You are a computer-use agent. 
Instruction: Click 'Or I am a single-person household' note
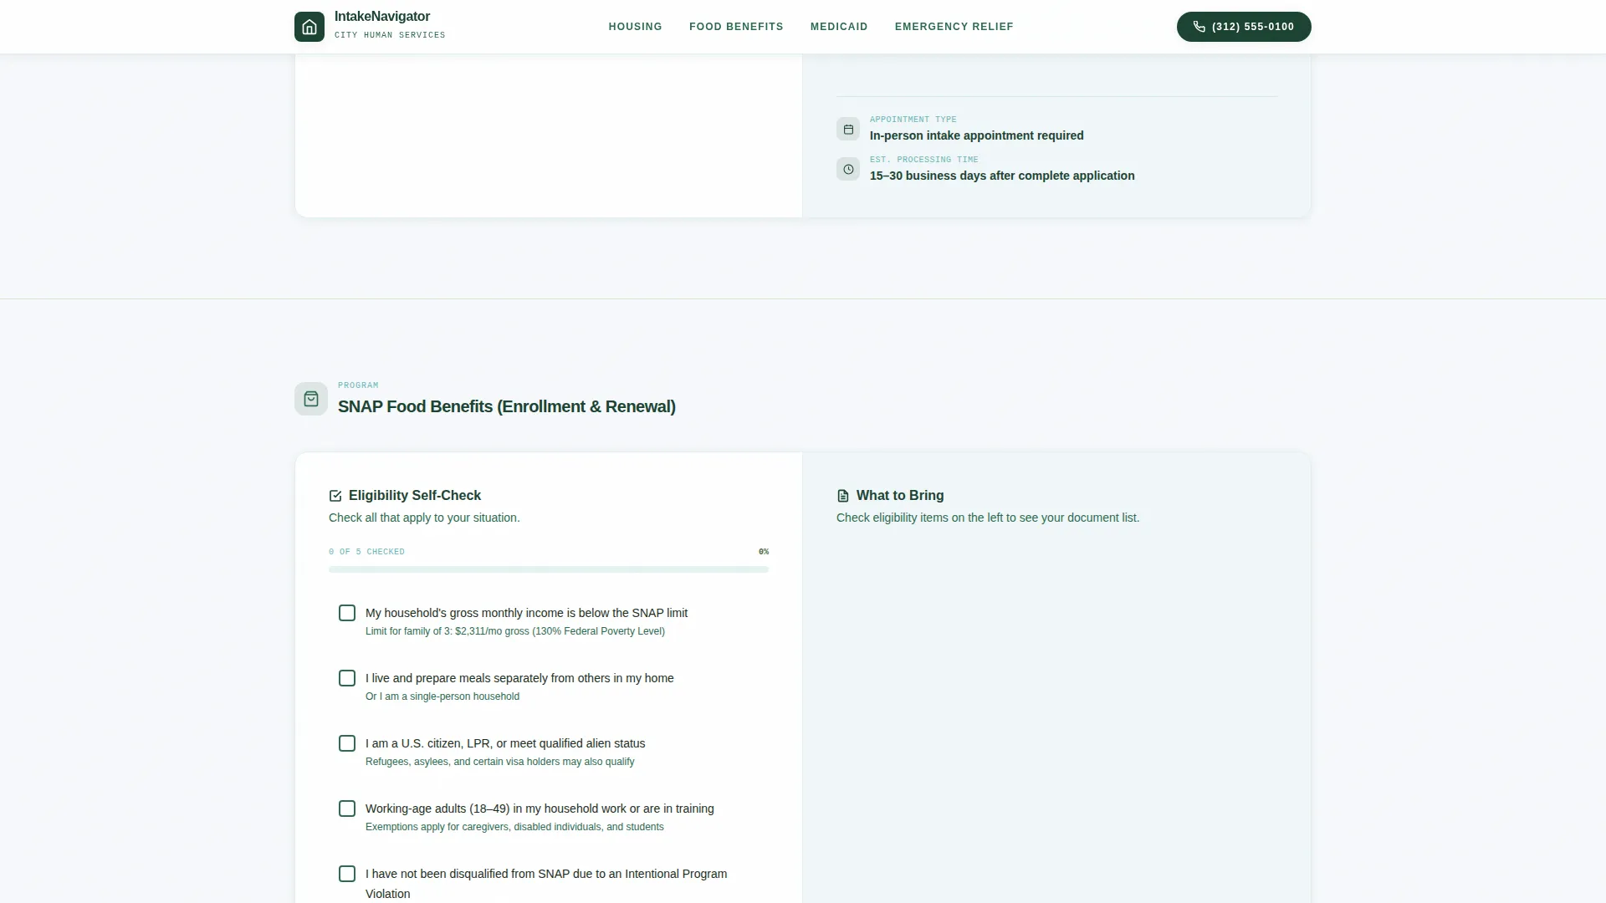(442, 696)
